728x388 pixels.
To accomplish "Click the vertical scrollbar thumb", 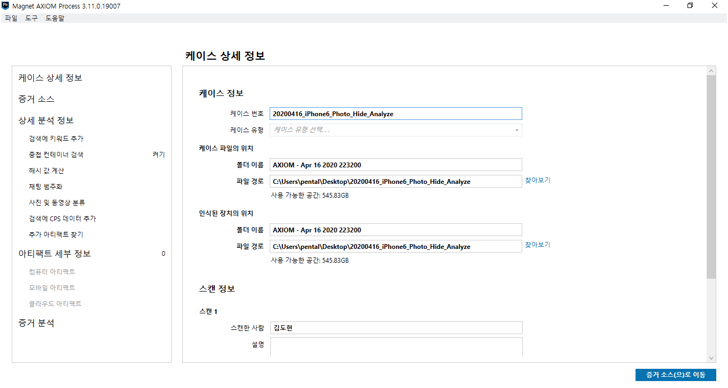I will (711, 177).
